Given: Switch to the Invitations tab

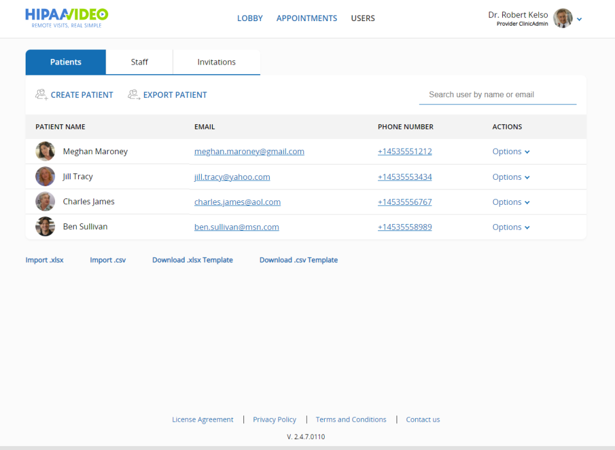Looking at the screenshot, I should pos(217,62).
